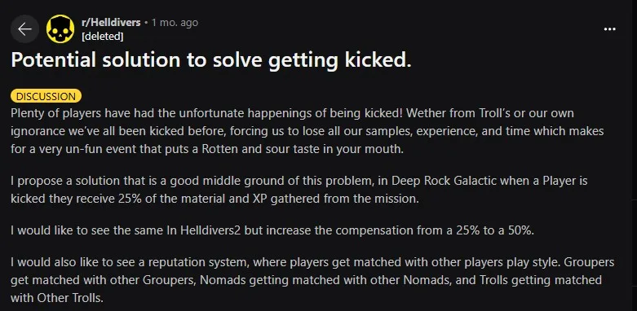Screen dimensions: 637x311
Task: Filter posts by the DISCUSSION flair tag
Action: pyautogui.click(x=46, y=96)
